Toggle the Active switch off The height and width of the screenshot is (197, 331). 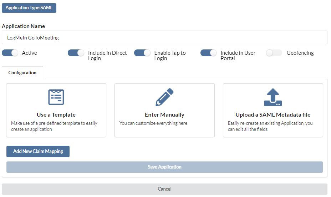coord(10,53)
